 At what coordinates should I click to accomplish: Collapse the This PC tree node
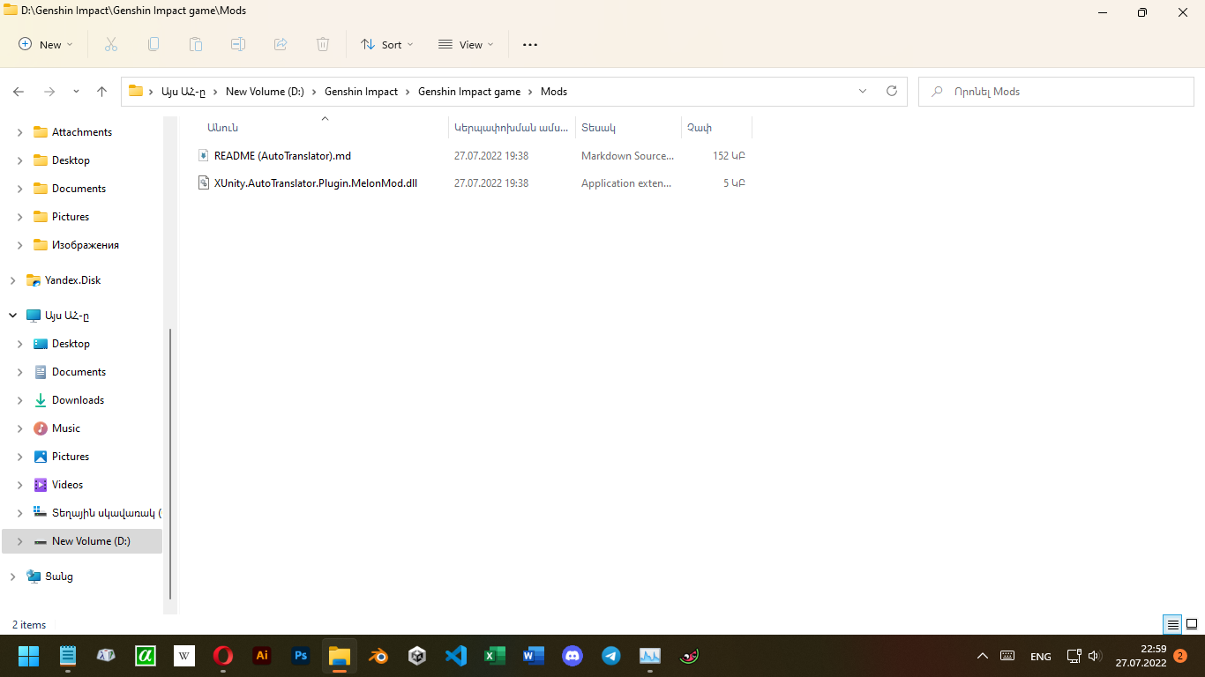click(12, 316)
